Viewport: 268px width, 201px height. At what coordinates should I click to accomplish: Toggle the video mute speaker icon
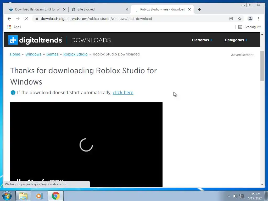(30, 180)
